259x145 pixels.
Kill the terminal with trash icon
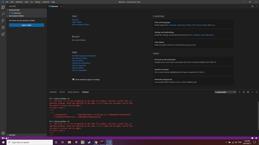248,92
